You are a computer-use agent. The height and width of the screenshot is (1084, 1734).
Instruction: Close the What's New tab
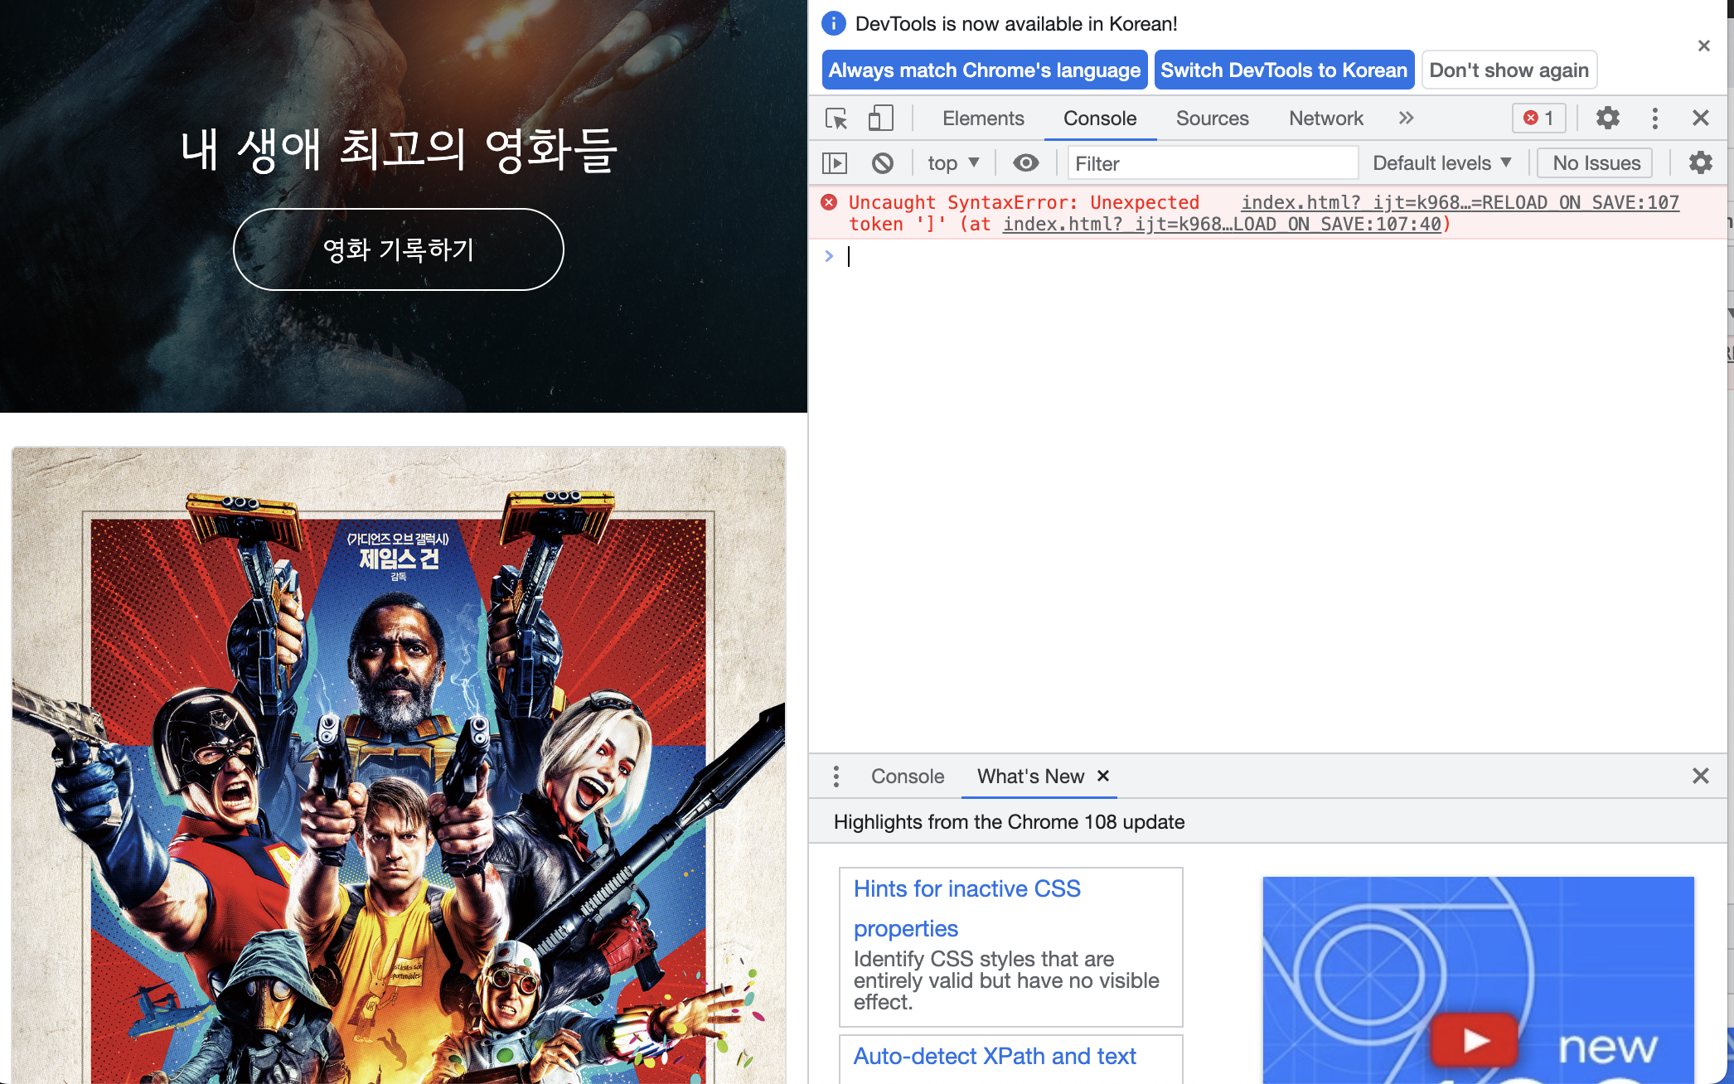[1103, 776]
